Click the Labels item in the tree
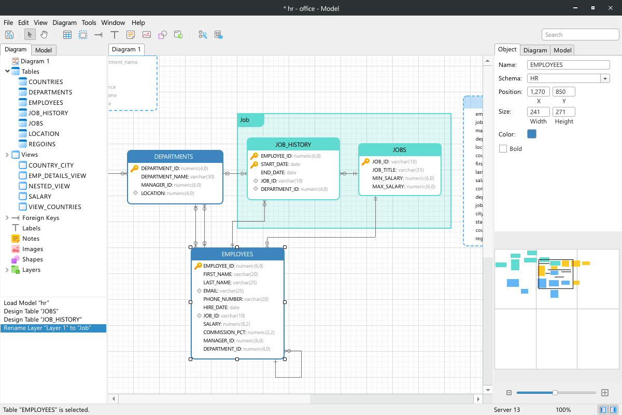622x415 pixels. click(x=31, y=228)
